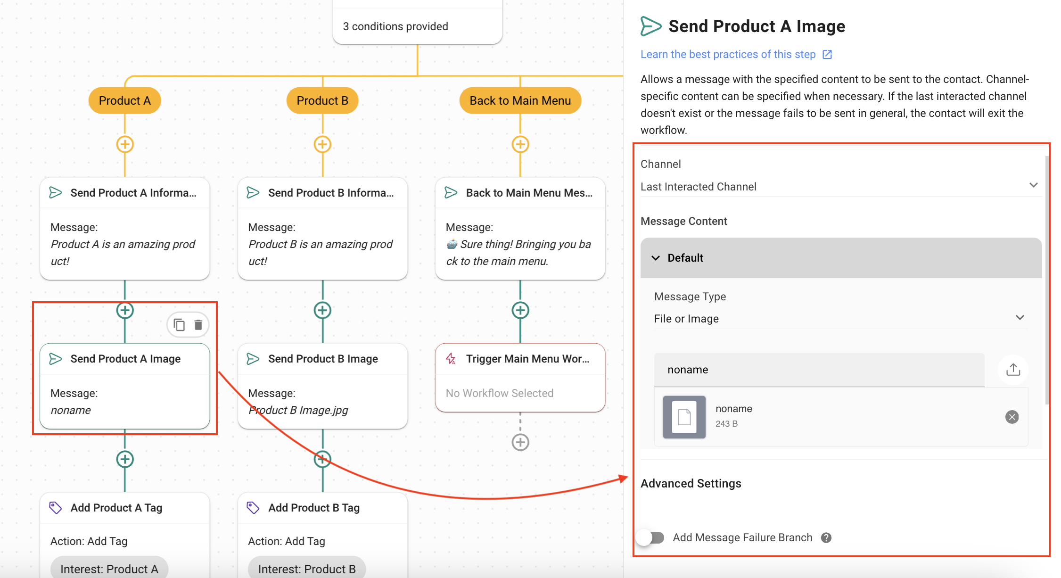Toggle Add Message Failure Branch switch

pos(650,537)
